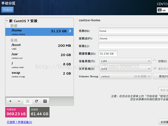Screen dimensions: 168x126
Task: Select the swap 2 GB partition
Action: (x=40, y=74)
